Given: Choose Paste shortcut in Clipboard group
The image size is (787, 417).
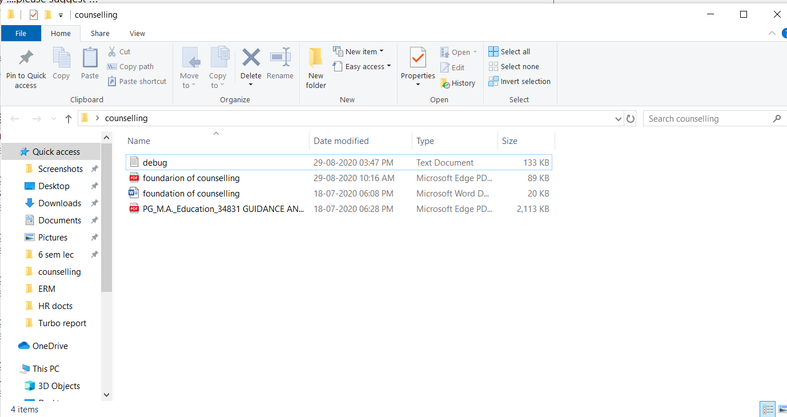Looking at the screenshot, I should point(136,81).
